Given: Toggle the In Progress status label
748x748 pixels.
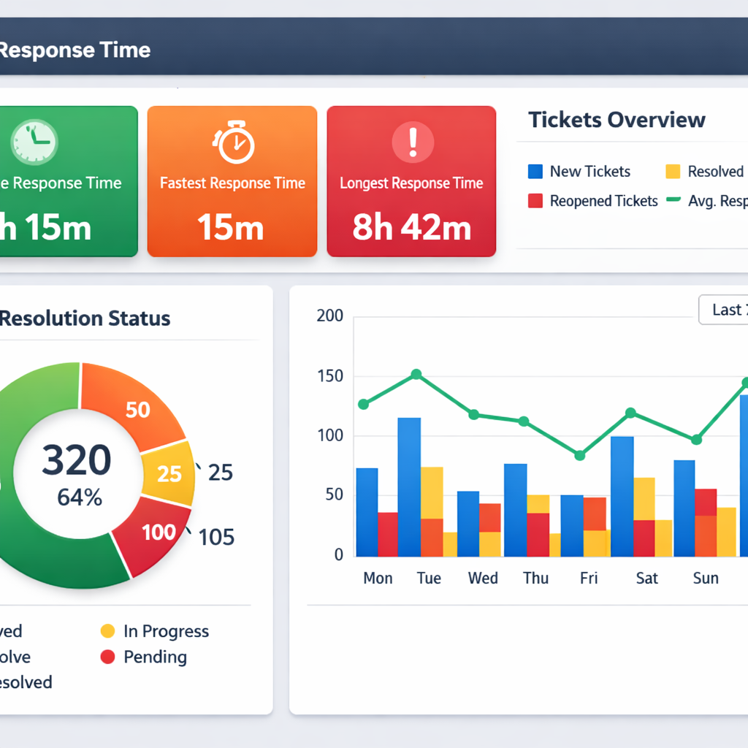Looking at the screenshot, I should pos(166,631).
